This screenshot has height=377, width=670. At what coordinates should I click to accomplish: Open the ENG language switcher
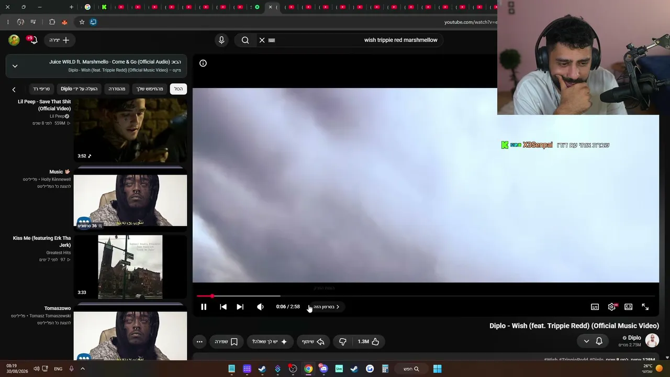tap(58, 369)
